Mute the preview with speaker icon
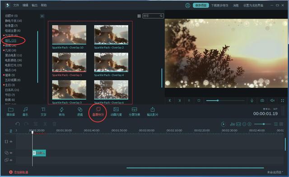This screenshot has height=177, width=289. click(x=272, y=100)
